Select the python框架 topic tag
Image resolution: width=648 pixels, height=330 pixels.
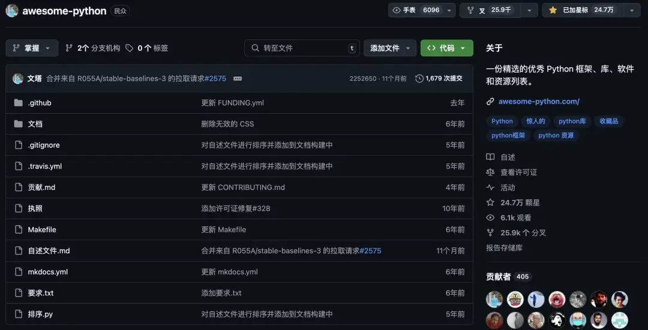pos(508,135)
